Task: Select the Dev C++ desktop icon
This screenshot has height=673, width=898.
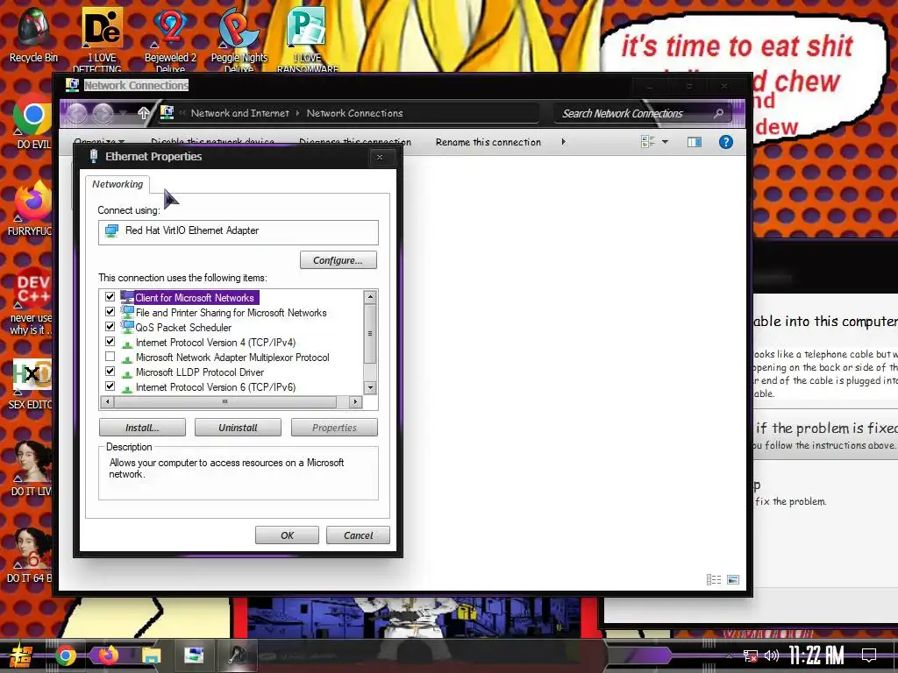Action: (32, 301)
